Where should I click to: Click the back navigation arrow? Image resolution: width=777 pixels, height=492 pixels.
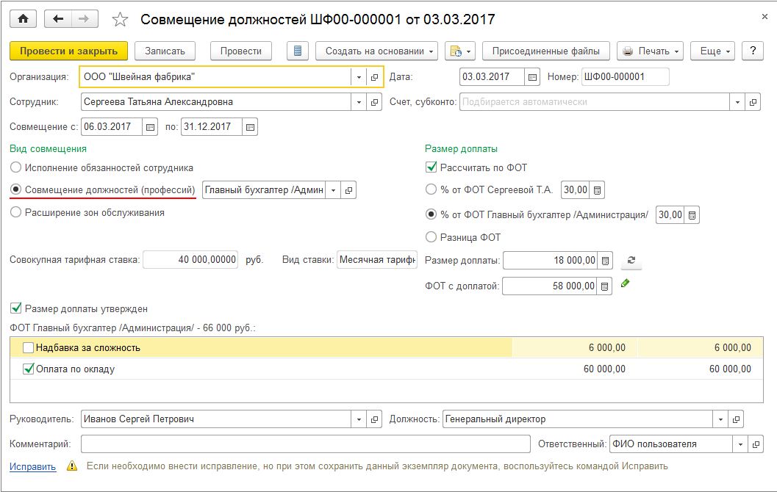tap(59, 19)
